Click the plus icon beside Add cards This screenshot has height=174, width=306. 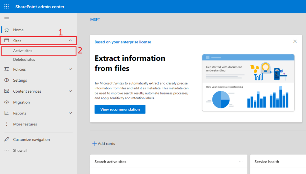point(94,143)
